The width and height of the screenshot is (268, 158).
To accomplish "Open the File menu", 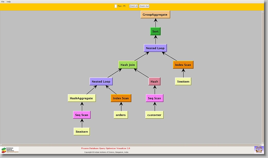I will [3, 2].
